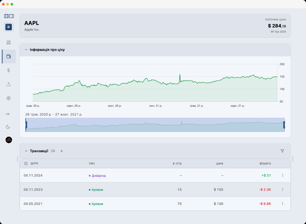This screenshot has height=224, width=306.
Task: Click Купівля in the 04.05.2021 row
Action: (97, 204)
